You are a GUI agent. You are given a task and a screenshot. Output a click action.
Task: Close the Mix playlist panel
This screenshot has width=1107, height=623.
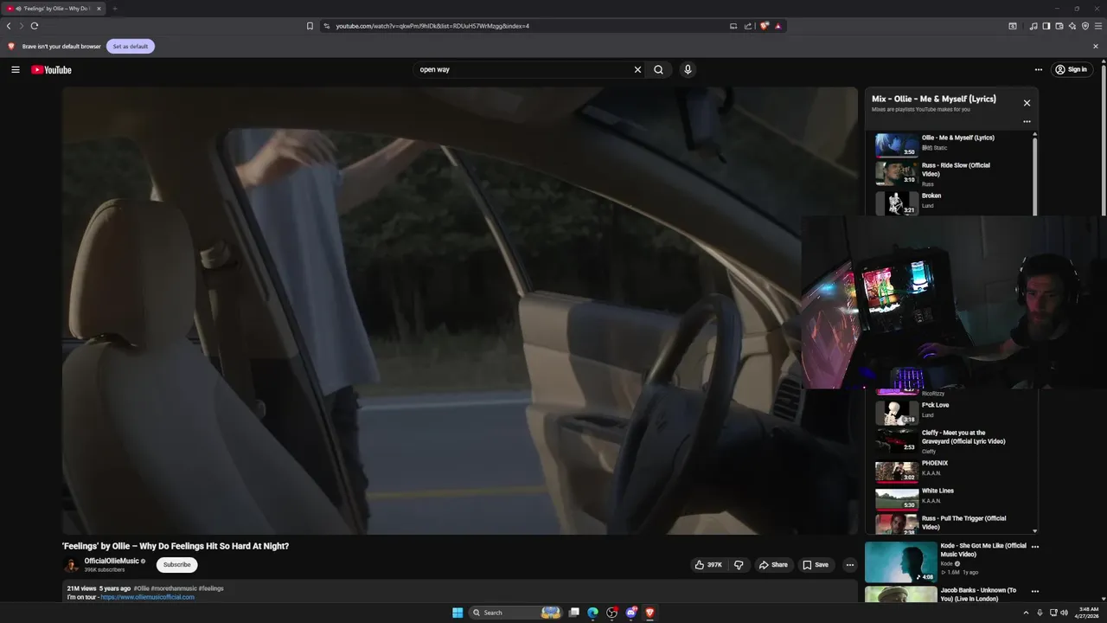pos(1027,103)
